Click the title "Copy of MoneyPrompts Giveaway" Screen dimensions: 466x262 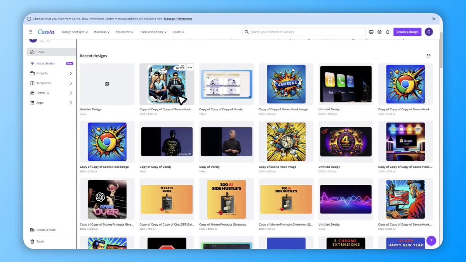pos(223,224)
